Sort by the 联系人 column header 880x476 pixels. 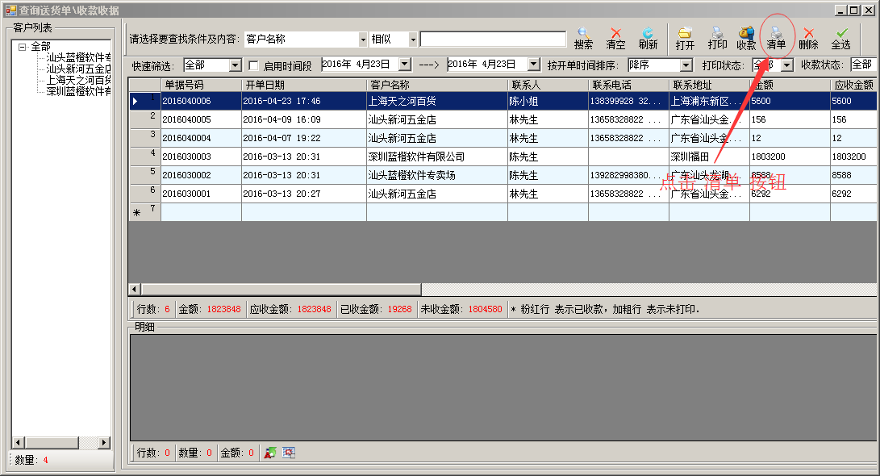coord(548,85)
